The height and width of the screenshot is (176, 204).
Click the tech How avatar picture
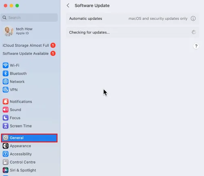point(8,31)
